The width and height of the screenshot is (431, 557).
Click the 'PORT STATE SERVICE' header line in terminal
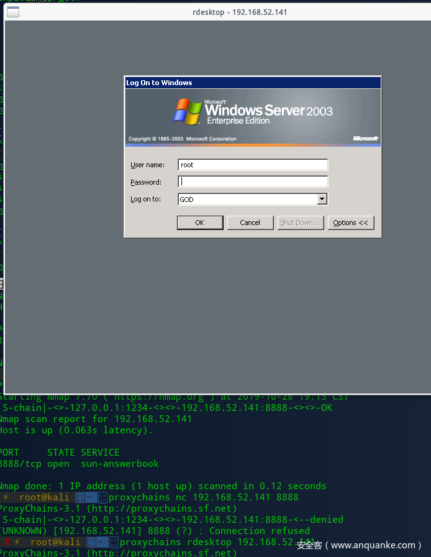[x=60, y=453]
